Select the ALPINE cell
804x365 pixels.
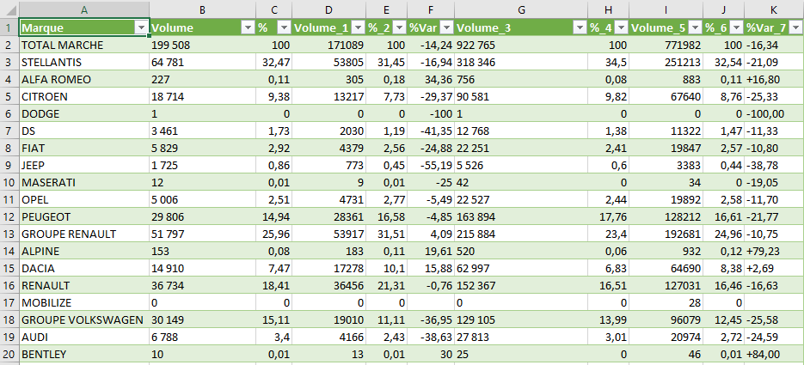pos(84,252)
